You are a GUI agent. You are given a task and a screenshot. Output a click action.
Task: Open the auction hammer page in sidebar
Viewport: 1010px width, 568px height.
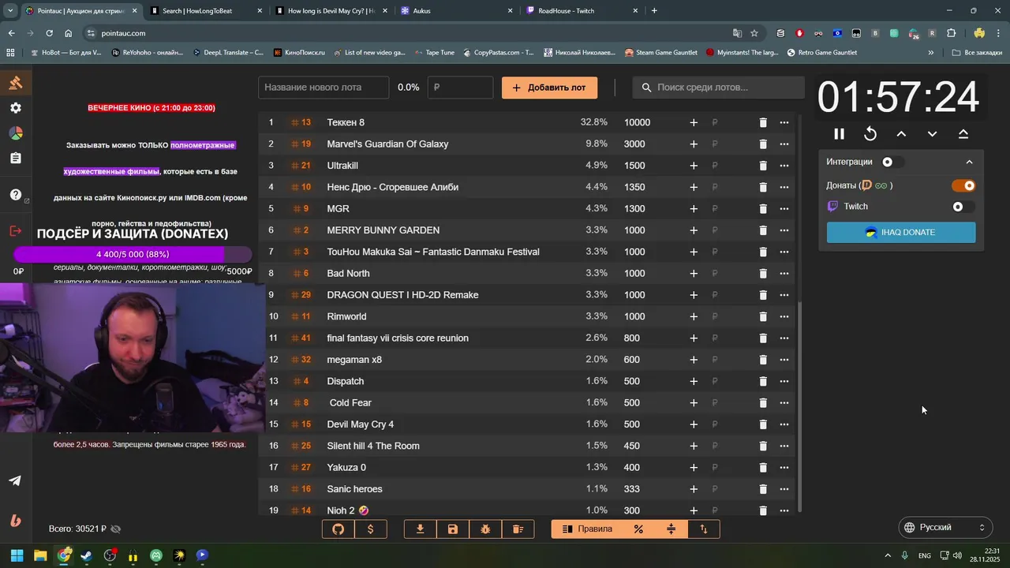pyautogui.click(x=16, y=83)
